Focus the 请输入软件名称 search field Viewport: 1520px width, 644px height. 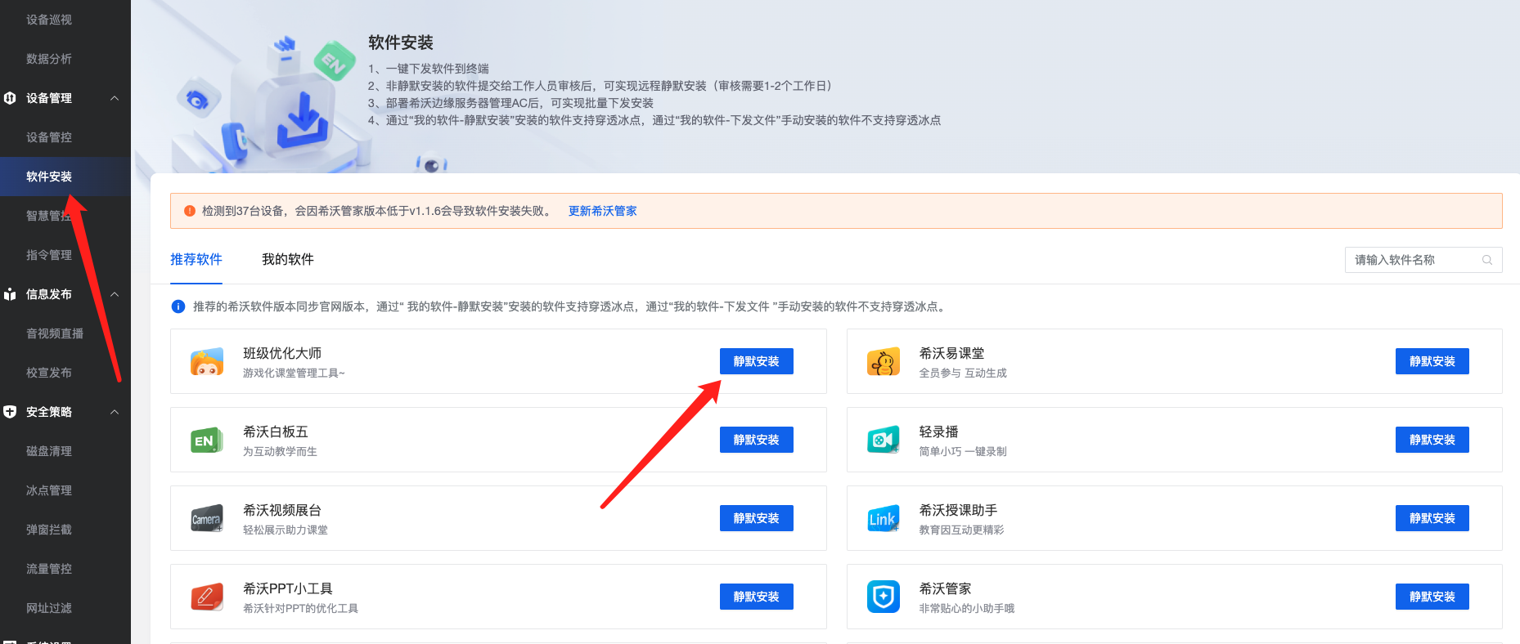(1423, 260)
